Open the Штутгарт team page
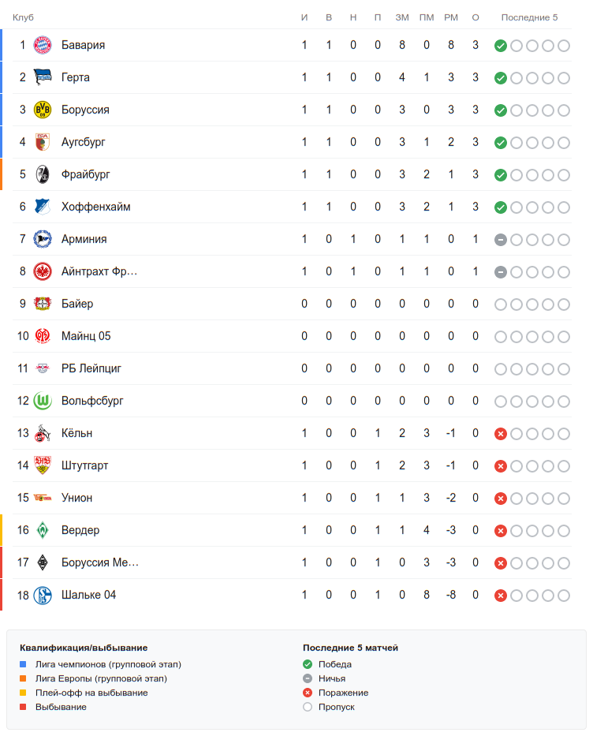The image size is (593, 736). click(85, 465)
